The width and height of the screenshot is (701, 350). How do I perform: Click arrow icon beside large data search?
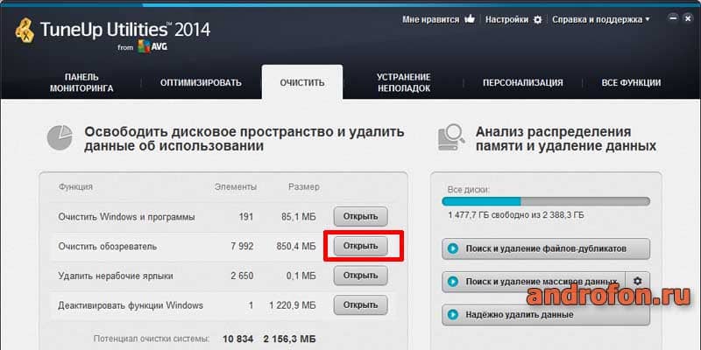tap(453, 282)
